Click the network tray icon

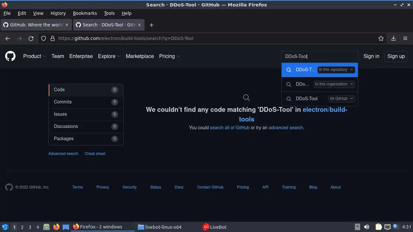[x=388, y=227]
